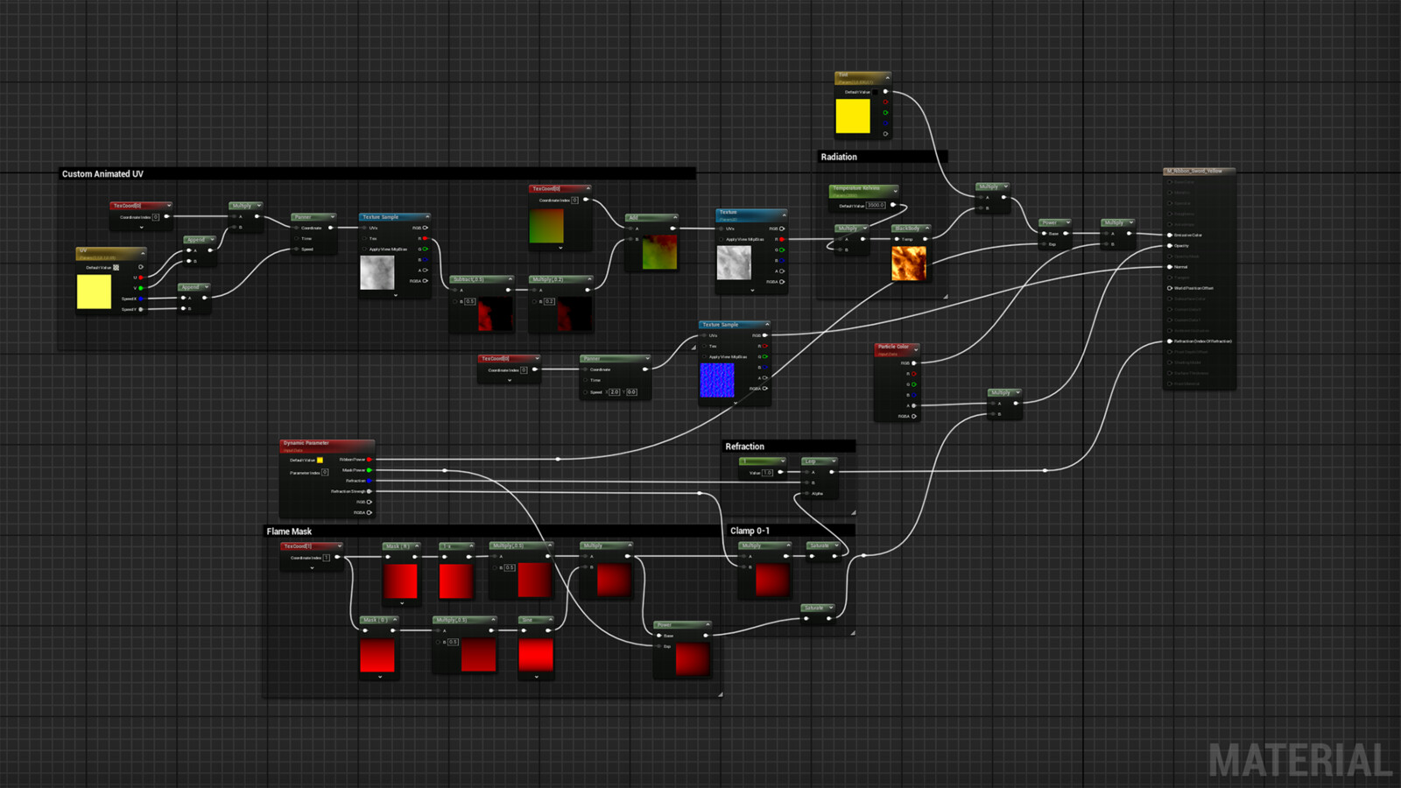
Task: Click the blue normal-map texture preview
Action: coord(717,380)
